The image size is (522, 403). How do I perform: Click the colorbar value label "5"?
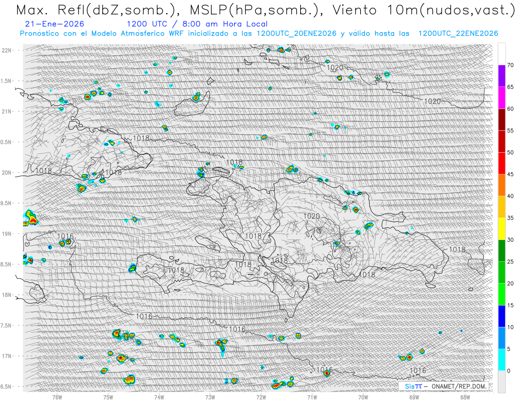point(509,349)
